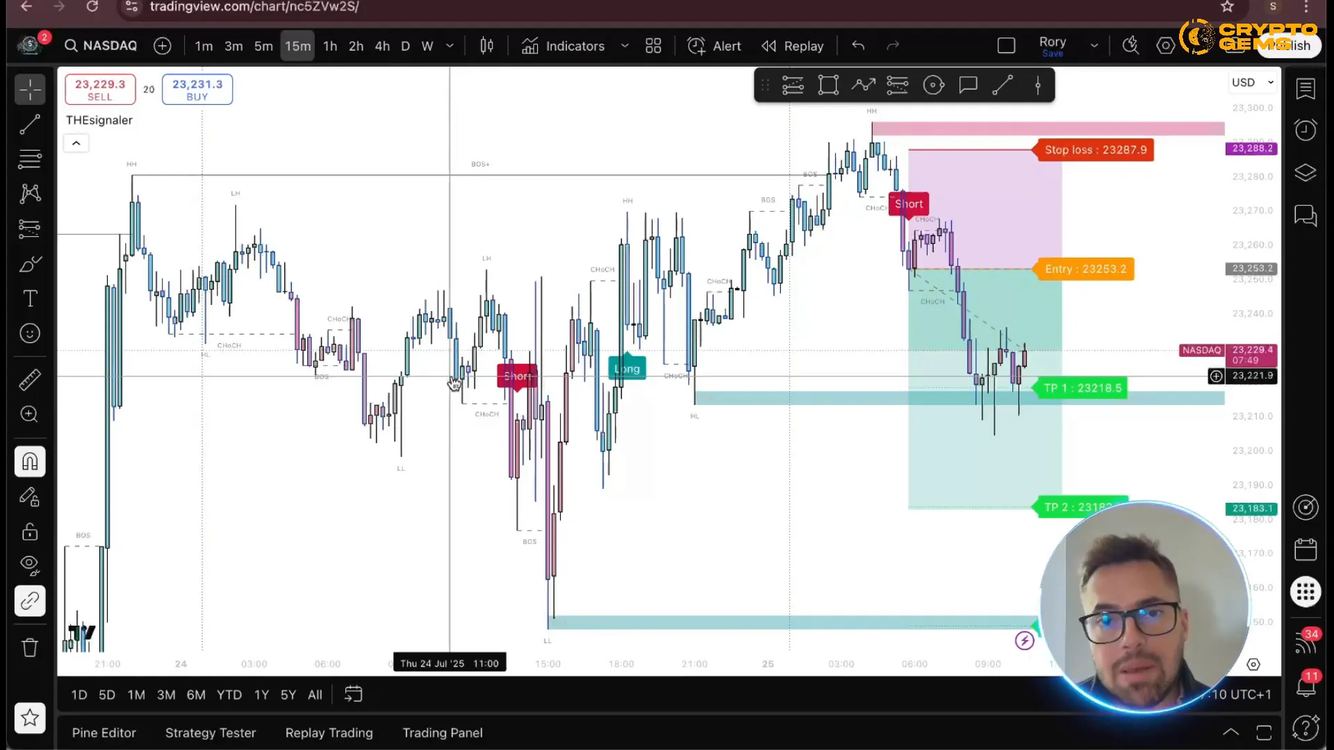
Task: Open the chart layout selector
Action: [1006, 46]
